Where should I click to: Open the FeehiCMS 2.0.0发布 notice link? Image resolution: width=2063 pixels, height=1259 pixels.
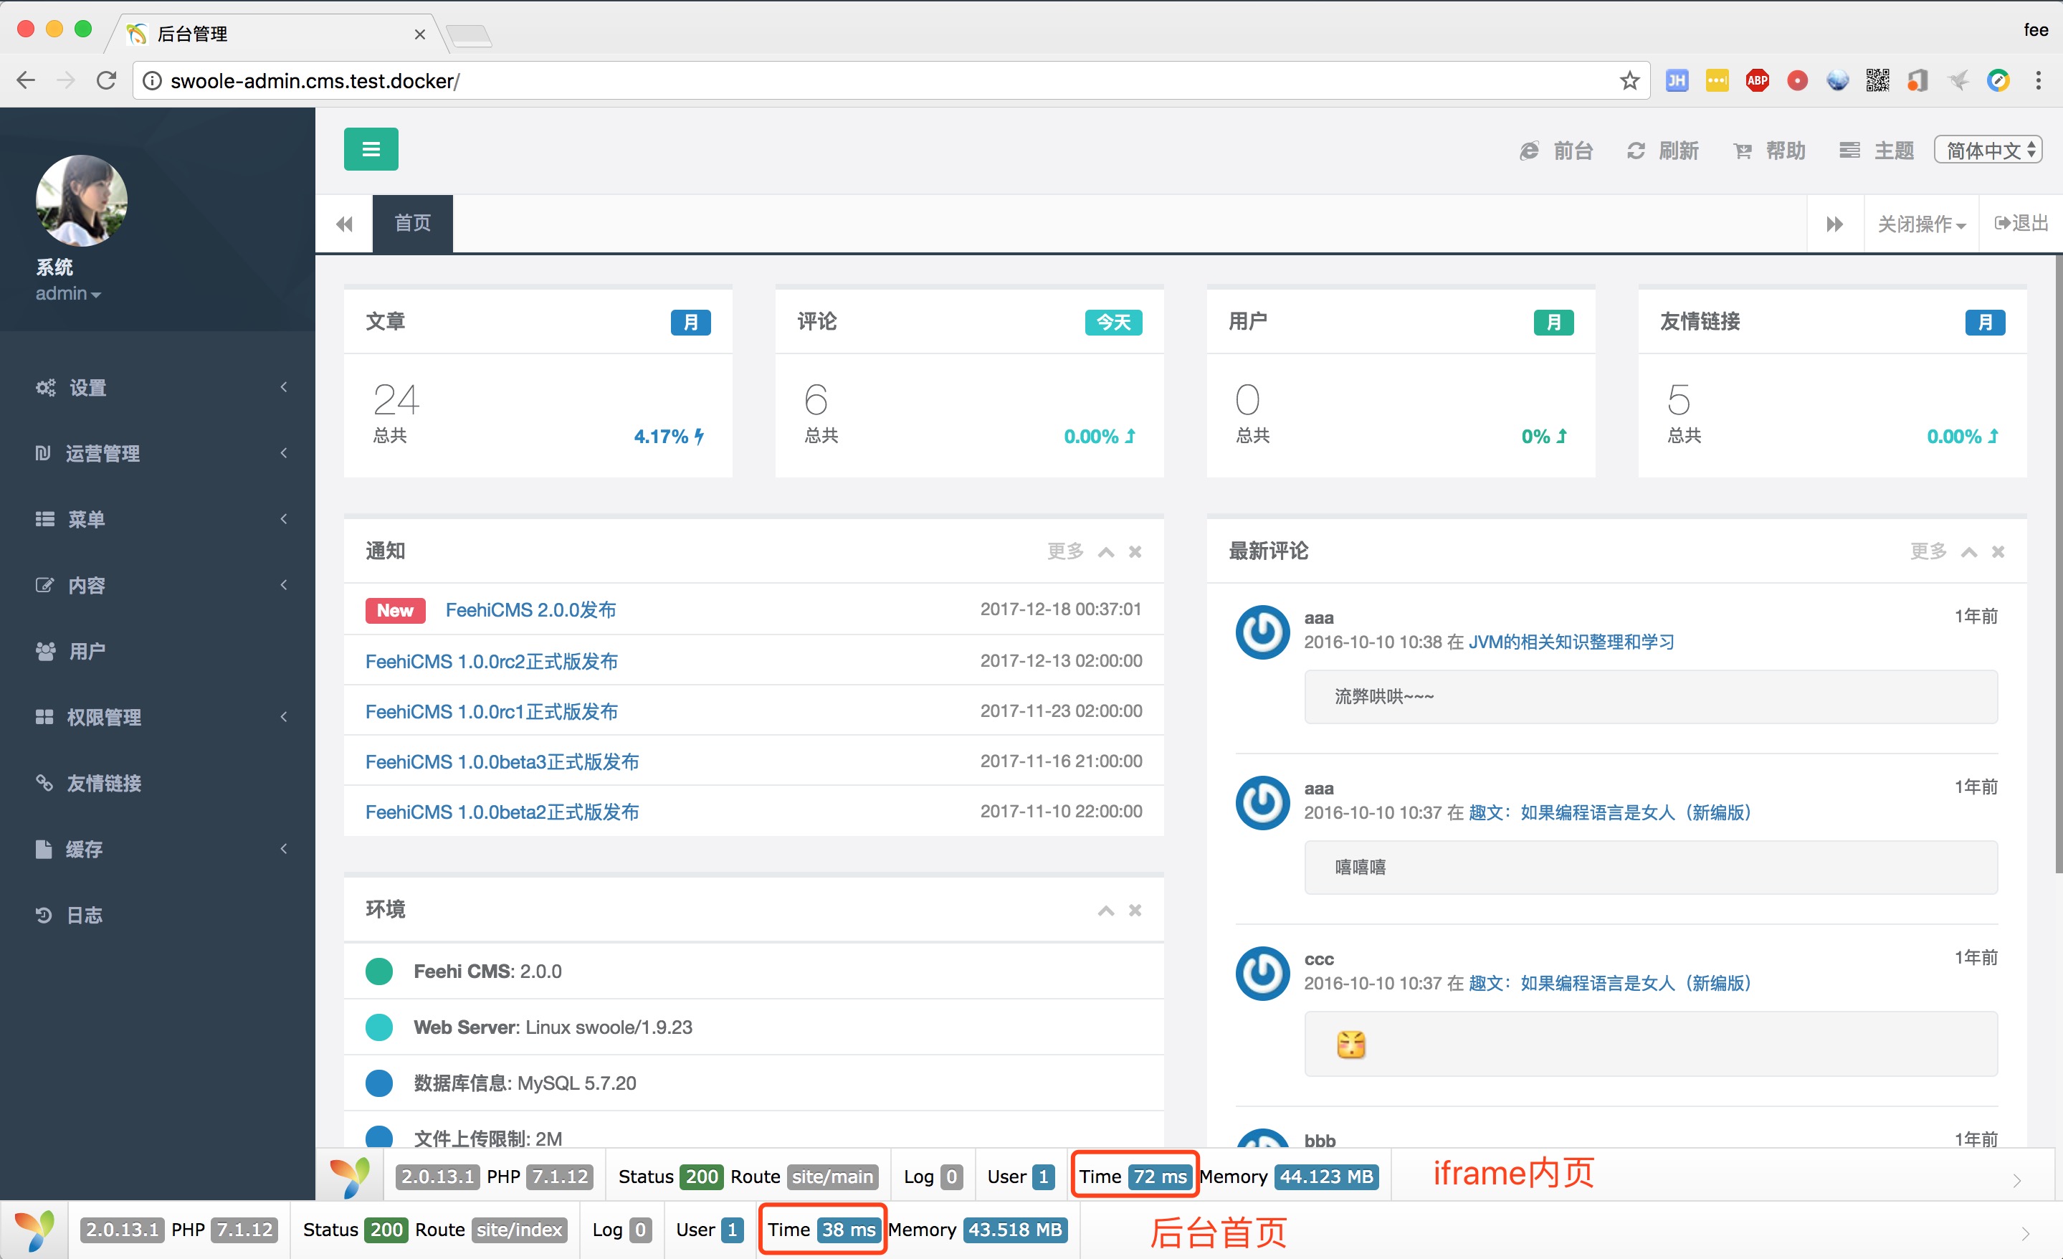[530, 610]
